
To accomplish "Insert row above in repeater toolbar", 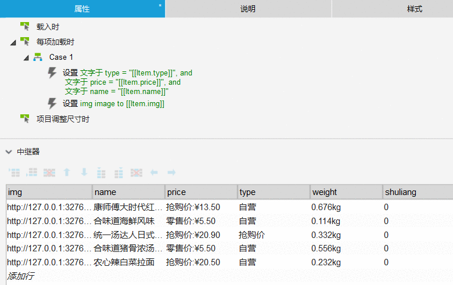I will click(14, 172).
